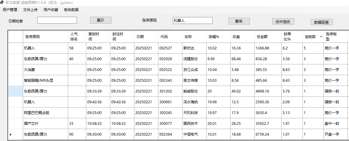Click popularity rank cell 90

[77, 134]
